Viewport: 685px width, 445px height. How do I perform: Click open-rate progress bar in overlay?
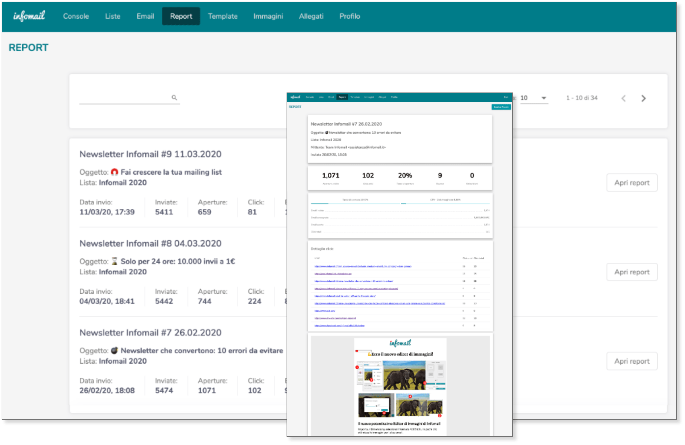click(355, 203)
